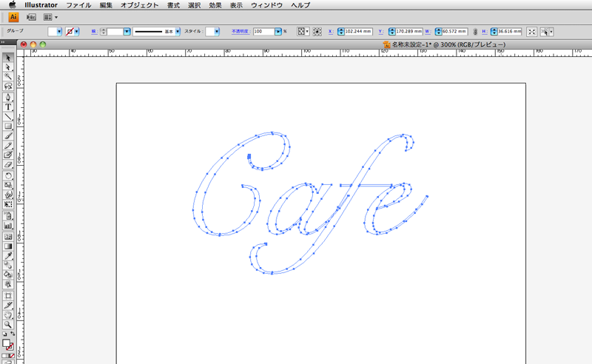Reset to default fill and stroke
The width and height of the screenshot is (592, 364).
click(4, 334)
